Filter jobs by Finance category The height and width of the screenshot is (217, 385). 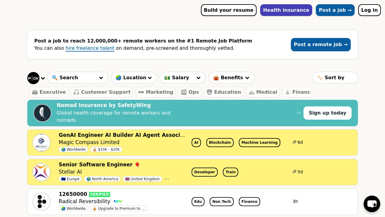pos(297,92)
